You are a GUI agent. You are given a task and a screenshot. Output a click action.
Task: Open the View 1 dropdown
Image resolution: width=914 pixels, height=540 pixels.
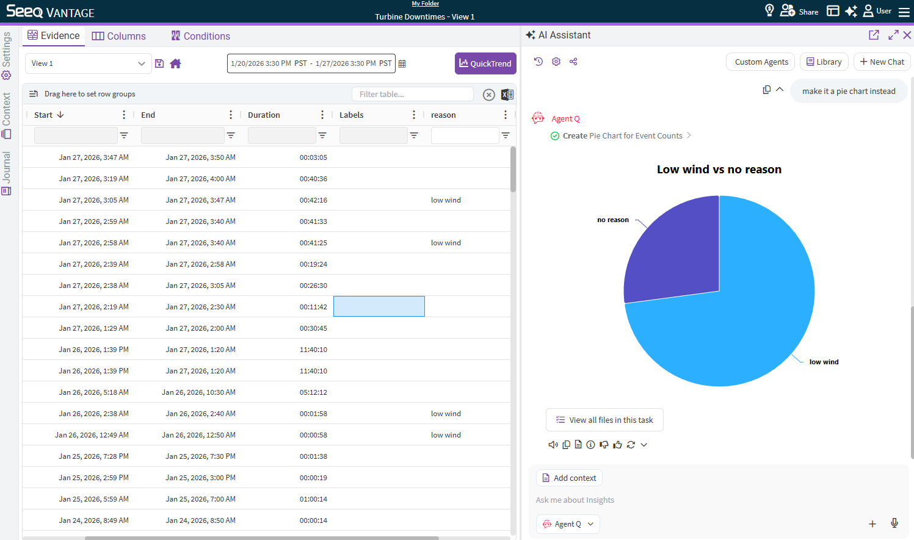pos(88,63)
